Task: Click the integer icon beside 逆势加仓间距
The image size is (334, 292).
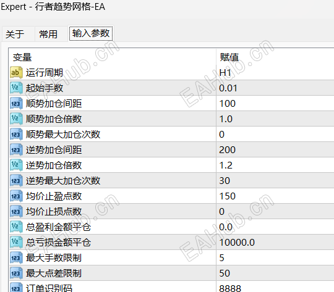Action: coord(16,150)
